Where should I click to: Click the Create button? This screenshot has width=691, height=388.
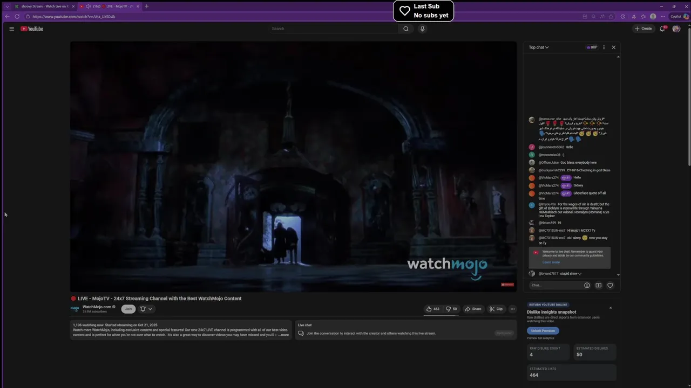[643, 29]
